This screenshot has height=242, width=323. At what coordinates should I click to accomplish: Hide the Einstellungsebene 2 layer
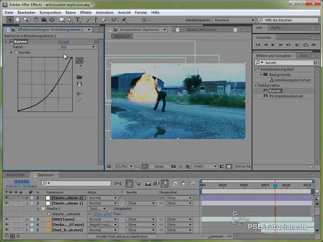7,198
